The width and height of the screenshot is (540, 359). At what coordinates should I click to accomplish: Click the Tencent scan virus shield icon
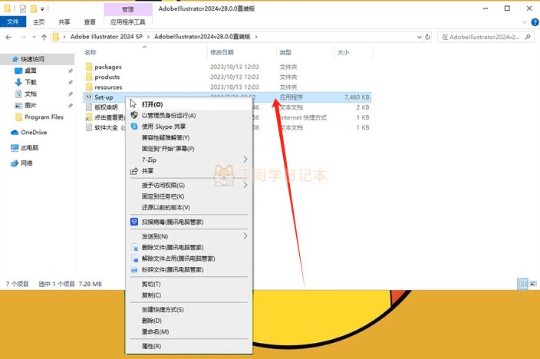point(134,222)
